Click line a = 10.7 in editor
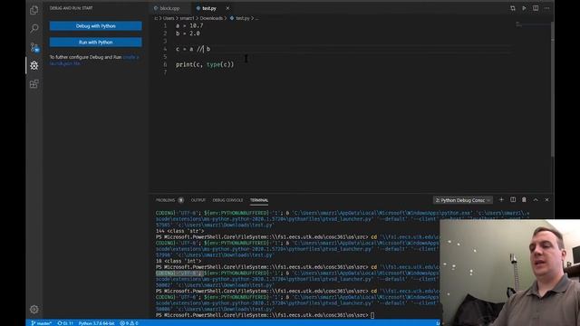 pyautogui.click(x=189, y=25)
